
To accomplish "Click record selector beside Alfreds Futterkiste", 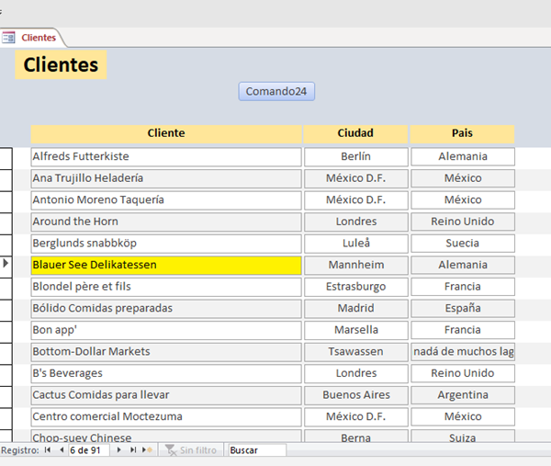I will pos(6,156).
